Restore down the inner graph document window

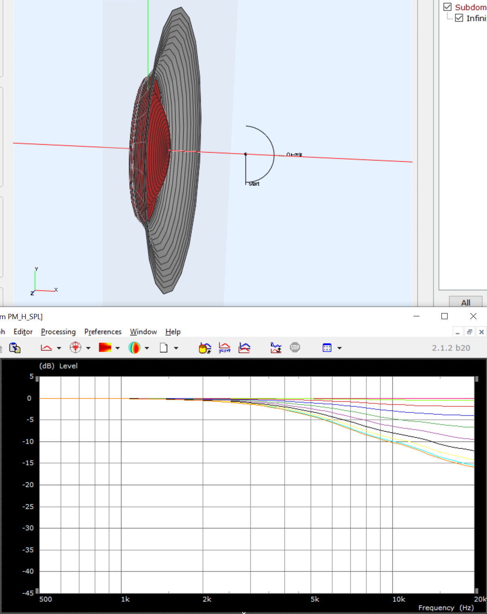(x=470, y=332)
